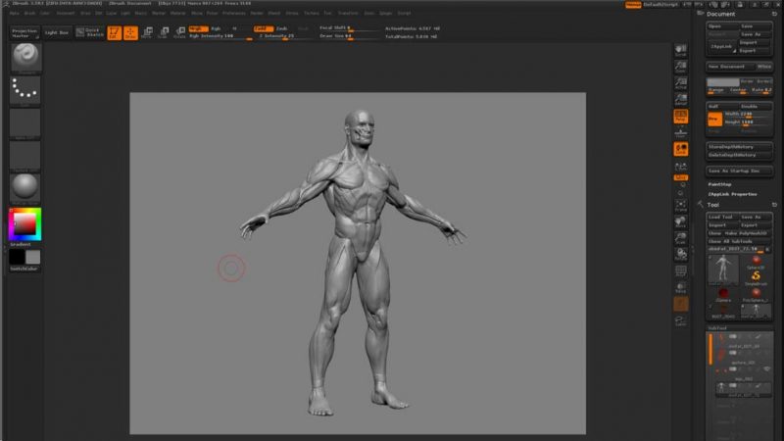Open the dotted stroke type selector
Image resolution: width=784 pixels, height=441 pixels.
click(x=25, y=90)
